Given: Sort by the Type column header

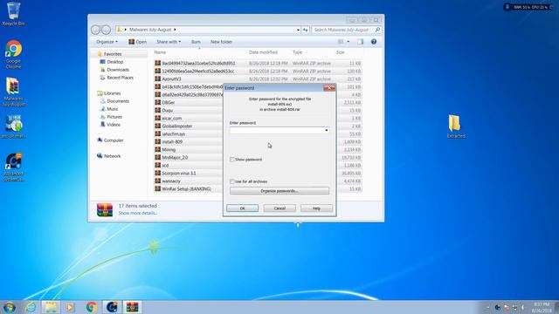Looking at the screenshot, I should coord(298,52).
